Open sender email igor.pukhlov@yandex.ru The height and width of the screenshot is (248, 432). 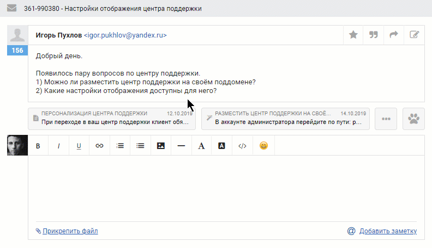click(x=125, y=35)
